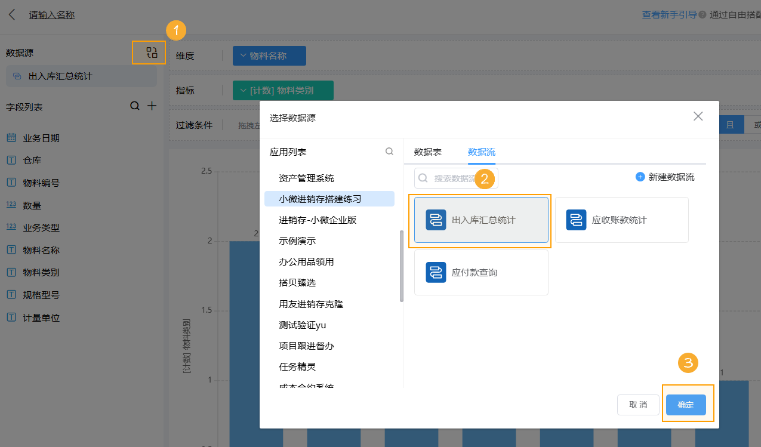Click the 确定 button

coord(686,405)
